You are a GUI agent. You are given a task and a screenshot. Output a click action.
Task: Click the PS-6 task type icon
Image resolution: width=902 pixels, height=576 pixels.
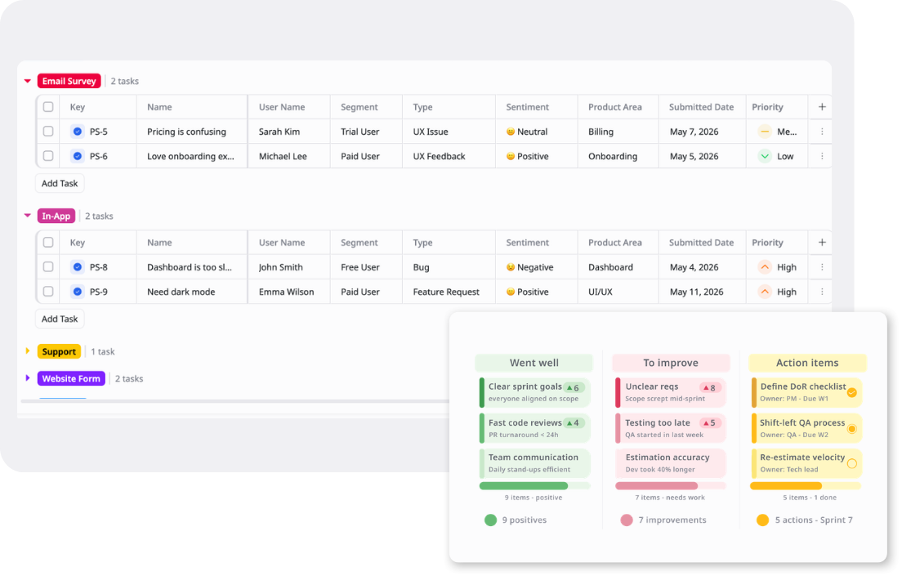77,156
